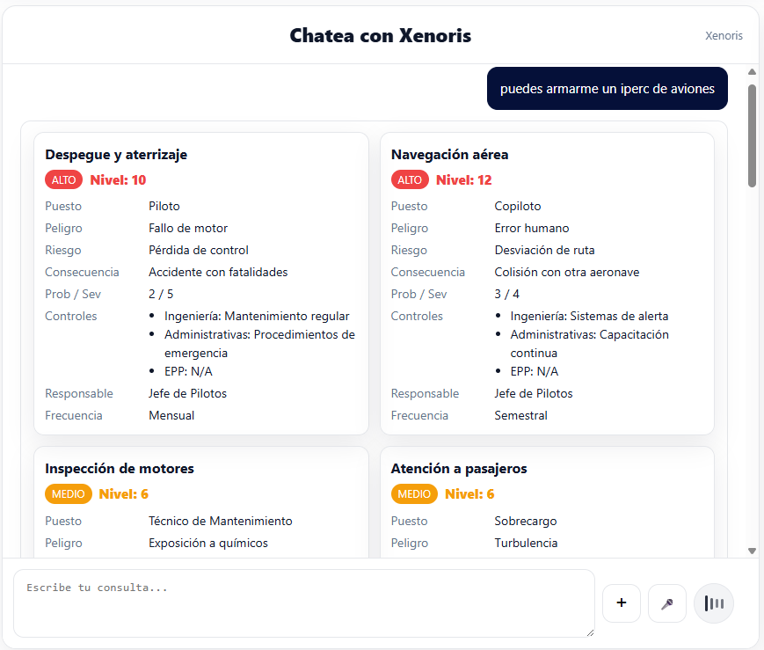Screen dimensions: 764x650
Task: Tap the audio waveform voice mode button
Action: click(x=714, y=603)
